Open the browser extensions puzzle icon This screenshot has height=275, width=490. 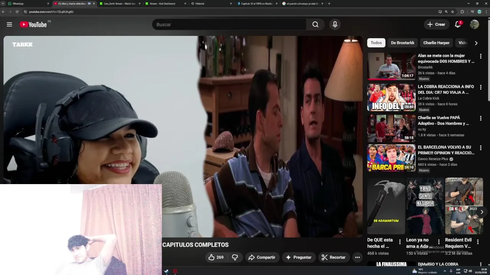point(462,12)
